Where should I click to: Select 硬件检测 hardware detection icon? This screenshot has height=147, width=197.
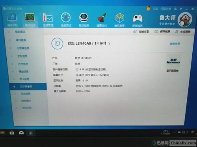click(x=30, y=20)
